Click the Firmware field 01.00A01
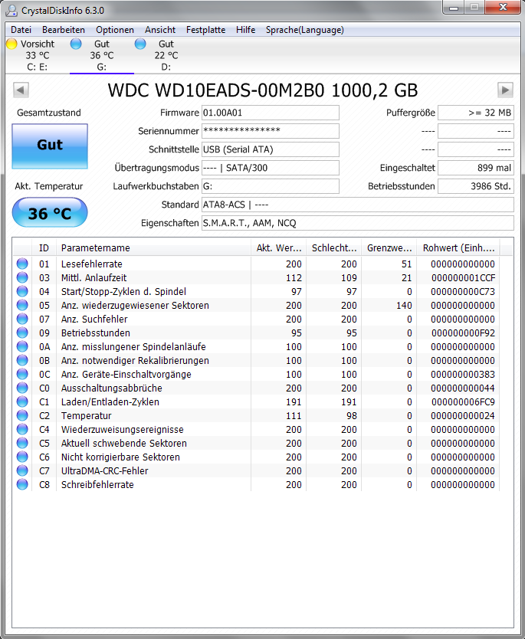525x639 pixels. [x=271, y=113]
